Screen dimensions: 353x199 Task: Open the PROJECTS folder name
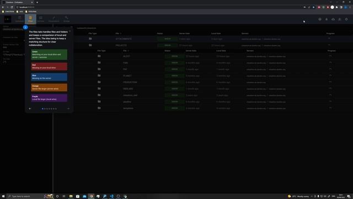121,45
